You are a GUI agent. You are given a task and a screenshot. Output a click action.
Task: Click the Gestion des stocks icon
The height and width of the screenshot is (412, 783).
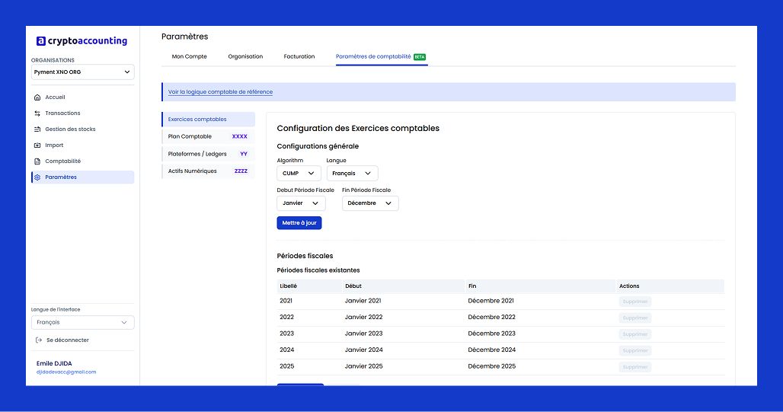click(37, 129)
